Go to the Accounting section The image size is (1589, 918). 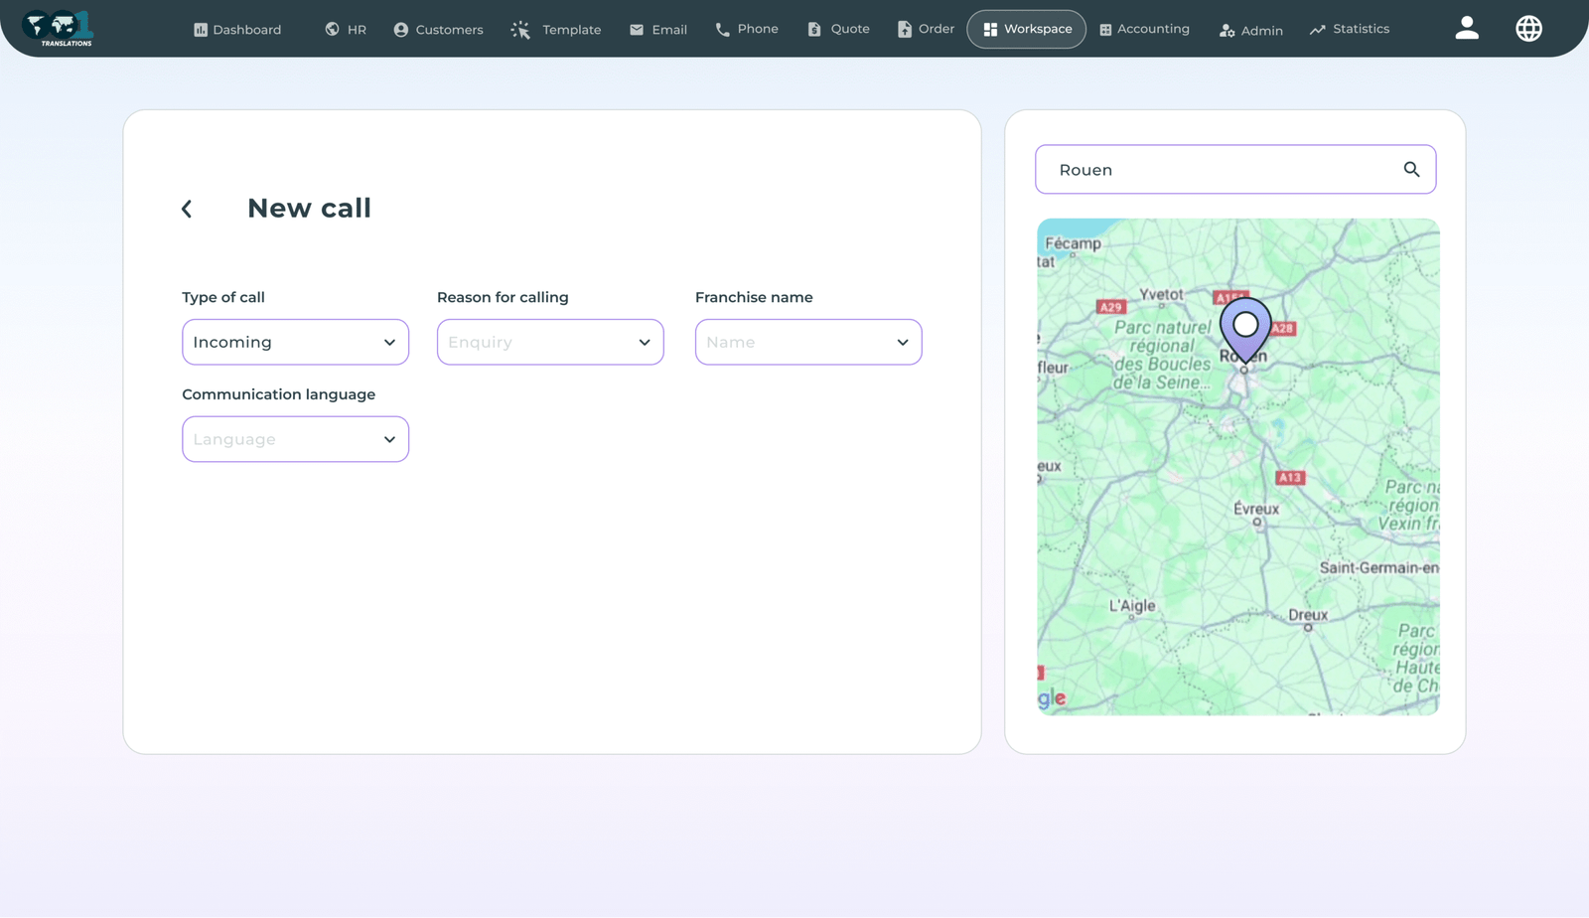pos(1144,29)
